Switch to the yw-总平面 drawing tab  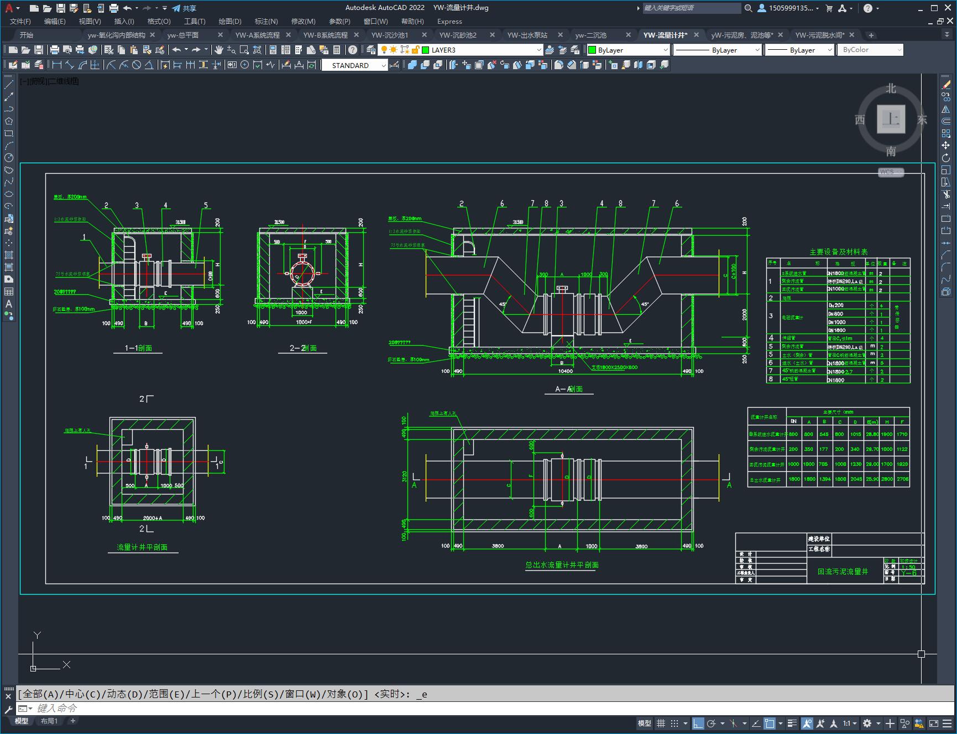[183, 35]
